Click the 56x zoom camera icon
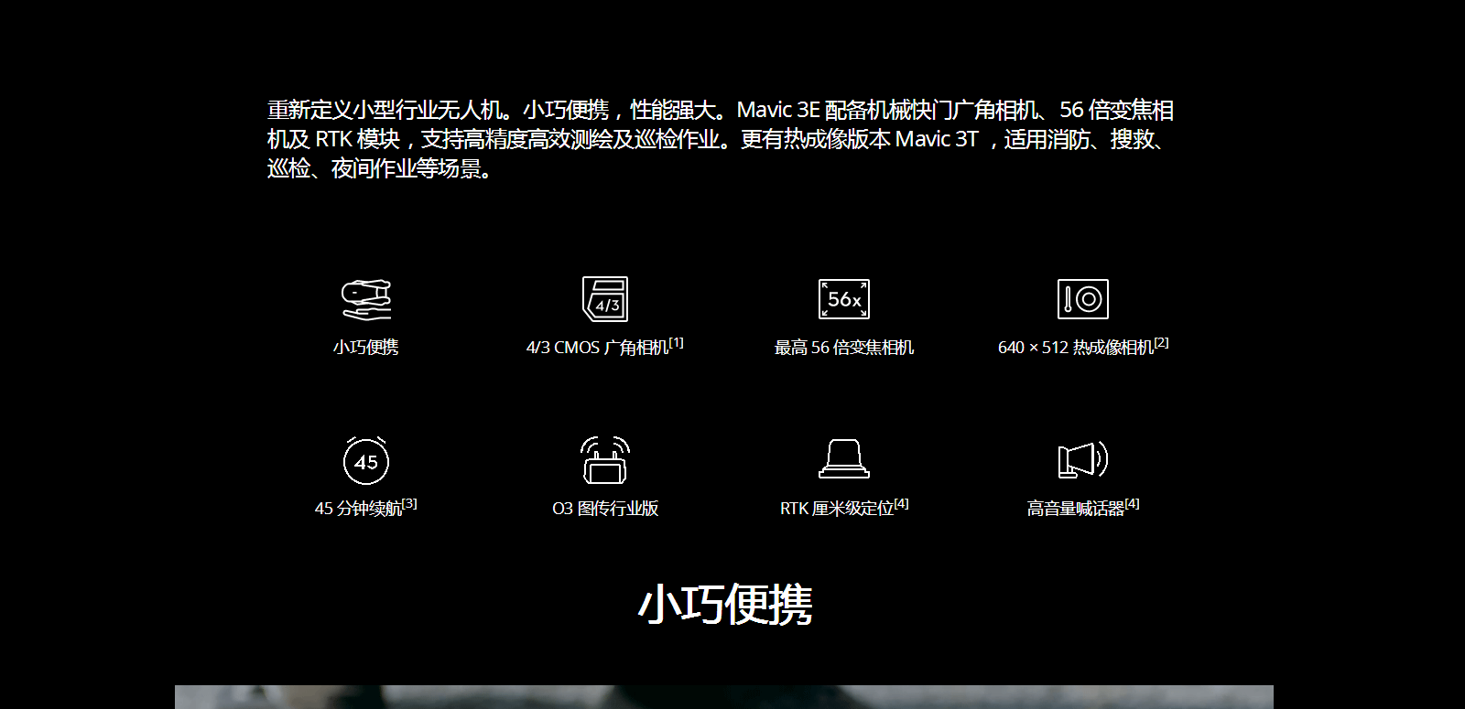The width and height of the screenshot is (1465, 709). point(844,299)
